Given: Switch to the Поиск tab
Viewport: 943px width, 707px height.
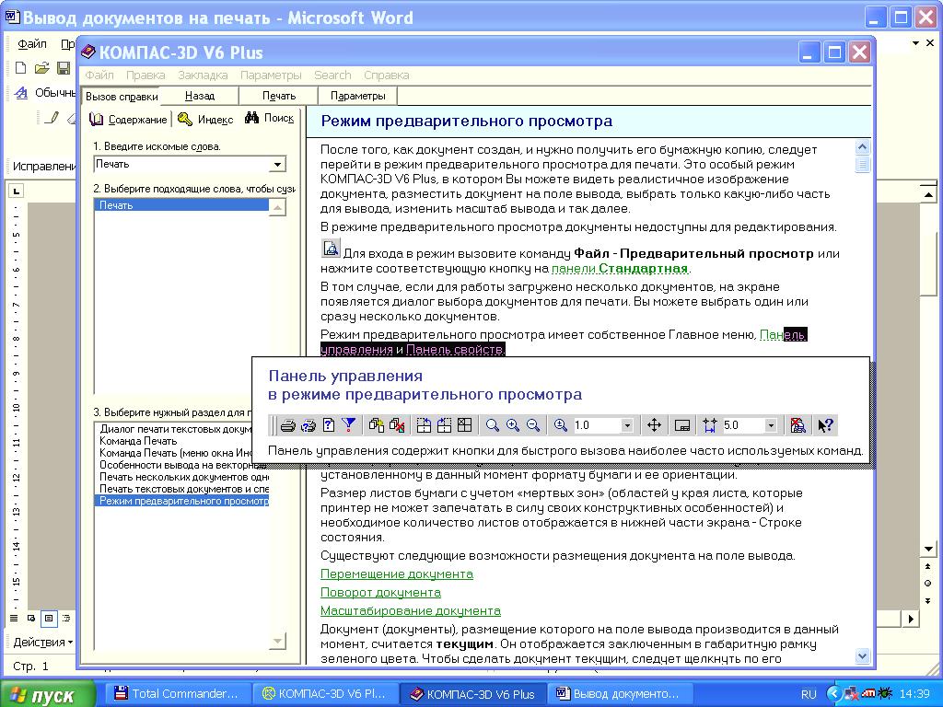Looking at the screenshot, I should [270, 118].
